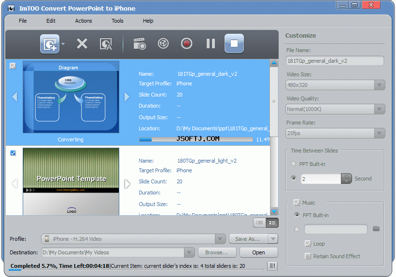Expand the Destination path dropdown

(x=189, y=252)
